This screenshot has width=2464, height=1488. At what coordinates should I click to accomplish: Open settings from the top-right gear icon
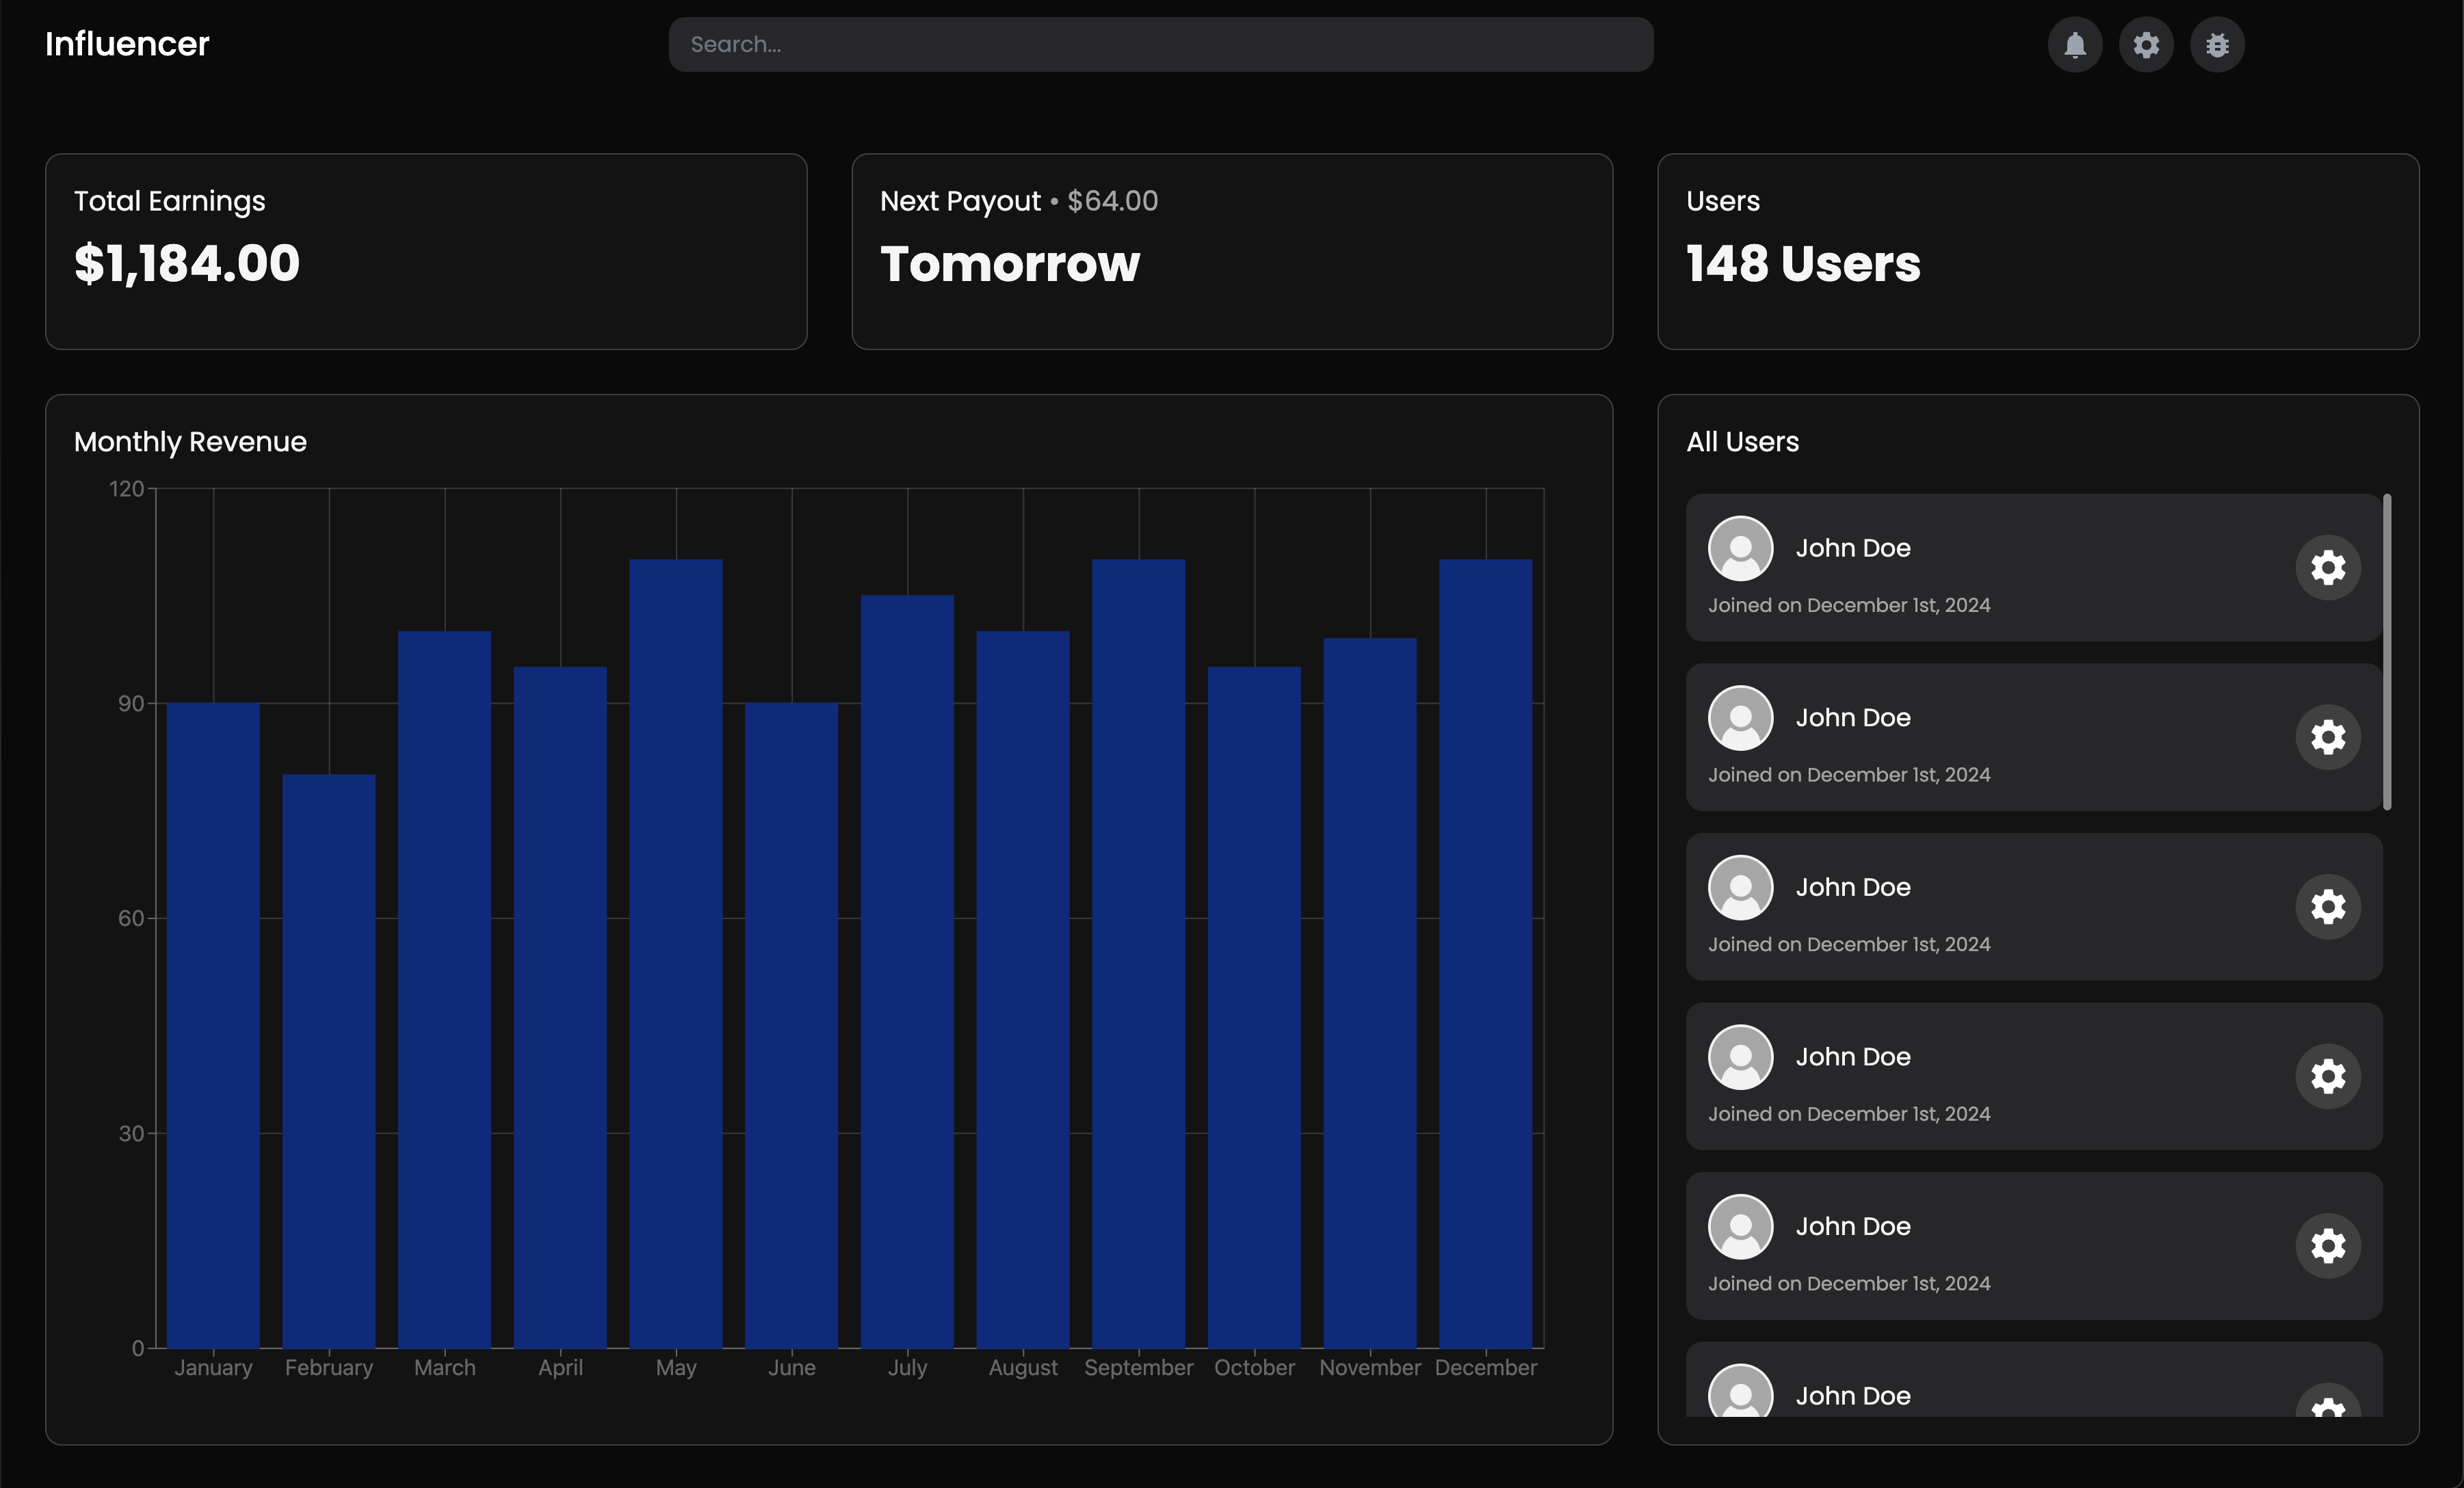tap(2146, 44)
